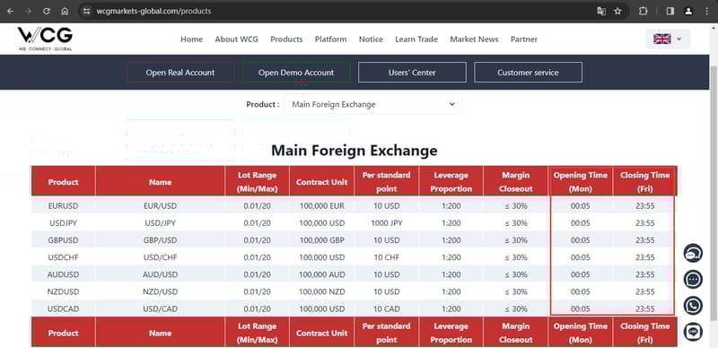
Task: Open the About WCG menu item
Action: tap(236, 39)
